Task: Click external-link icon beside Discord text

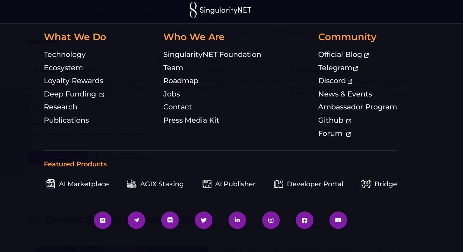Action: click(350, 81)
